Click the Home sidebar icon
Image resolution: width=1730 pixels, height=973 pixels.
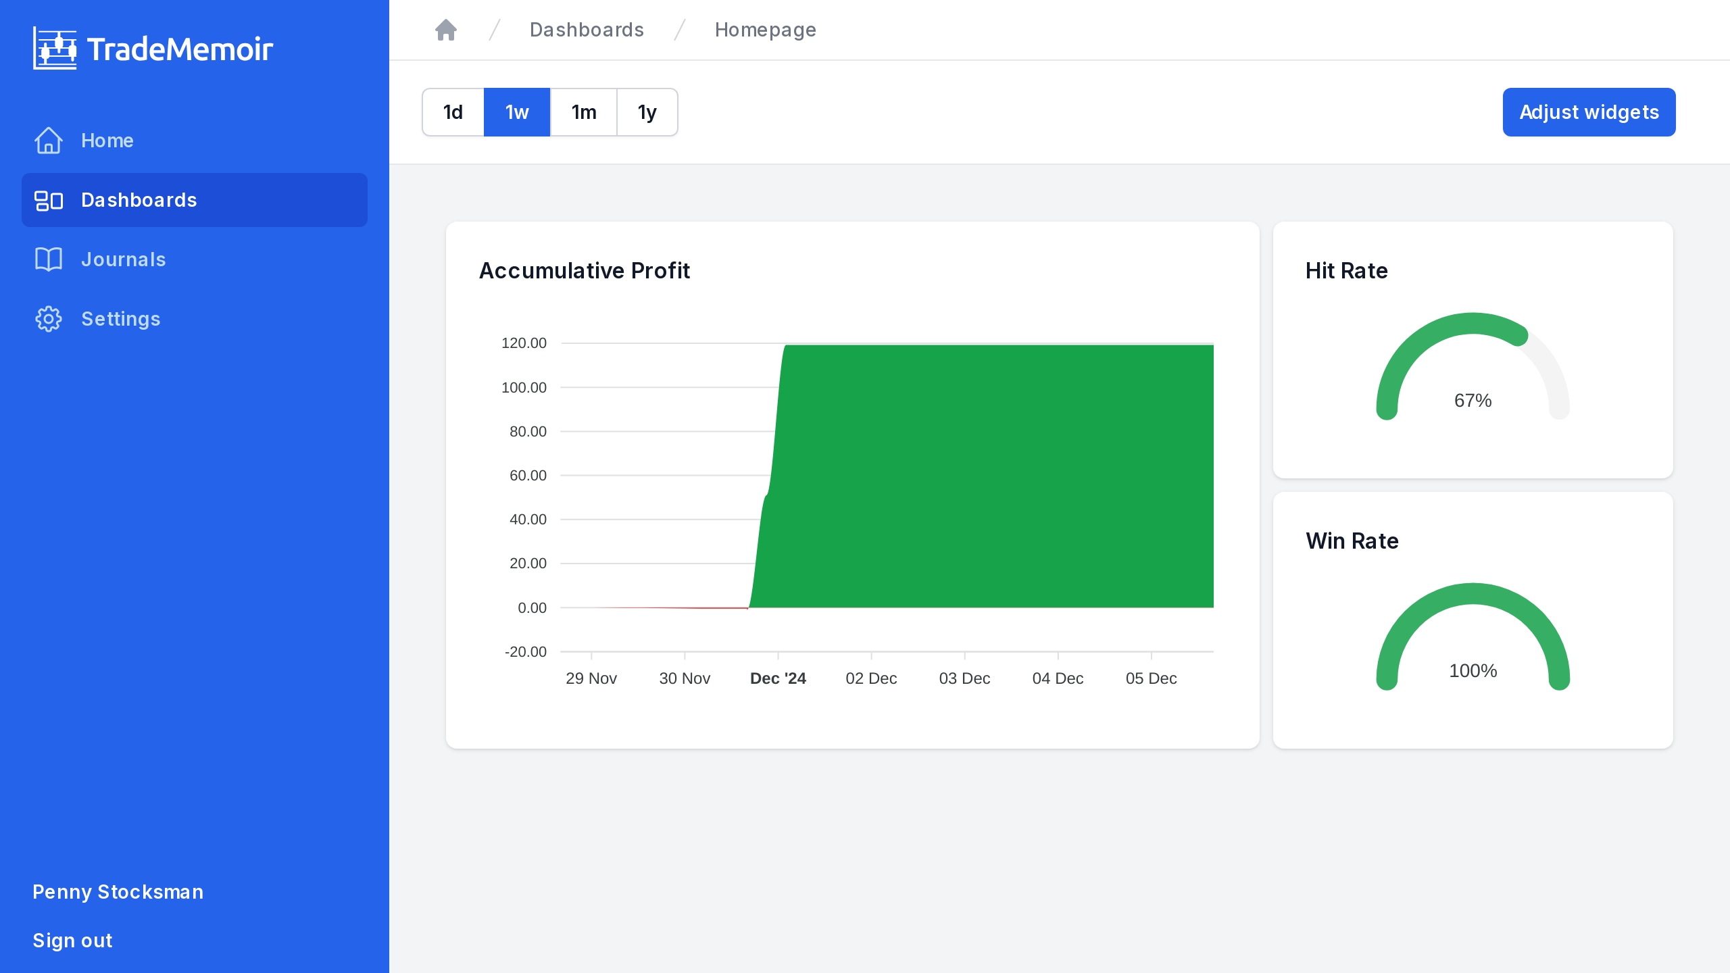coord(49,140)
